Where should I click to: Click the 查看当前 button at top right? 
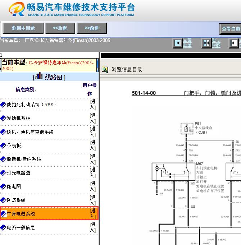coord(230,29)
